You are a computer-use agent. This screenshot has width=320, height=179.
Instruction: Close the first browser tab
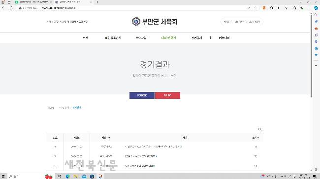point(51,2)
